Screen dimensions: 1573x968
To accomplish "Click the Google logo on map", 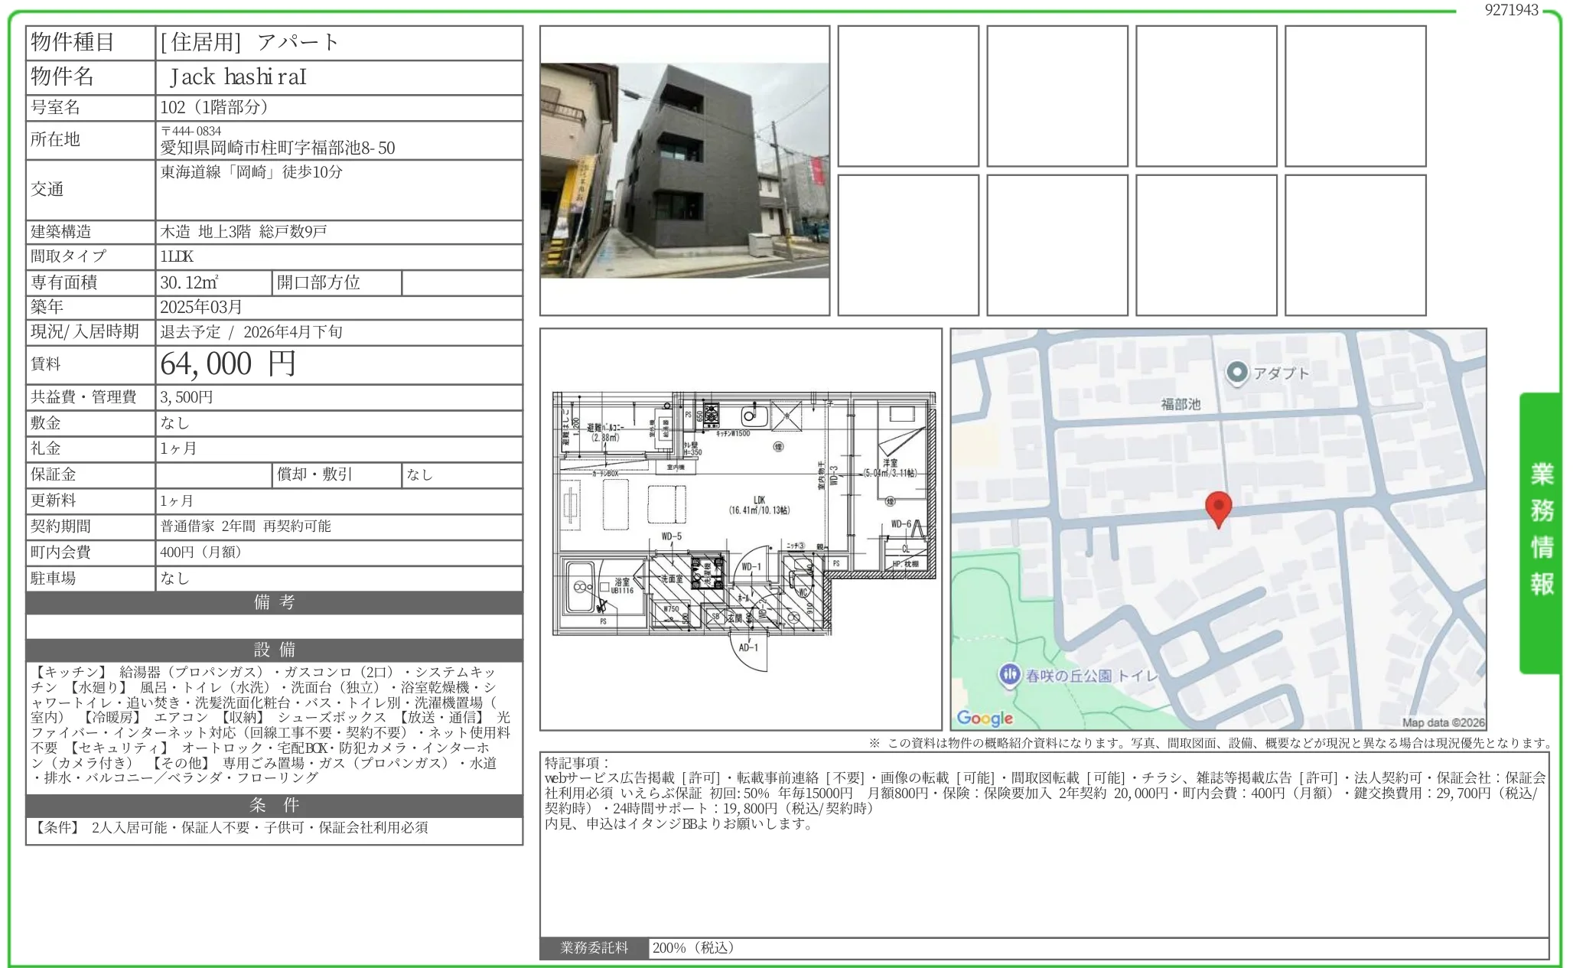I will pos(984,718).
